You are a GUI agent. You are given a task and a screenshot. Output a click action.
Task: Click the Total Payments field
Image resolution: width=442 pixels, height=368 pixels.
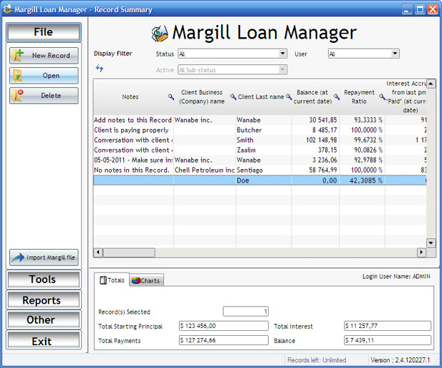click(224, 340)
